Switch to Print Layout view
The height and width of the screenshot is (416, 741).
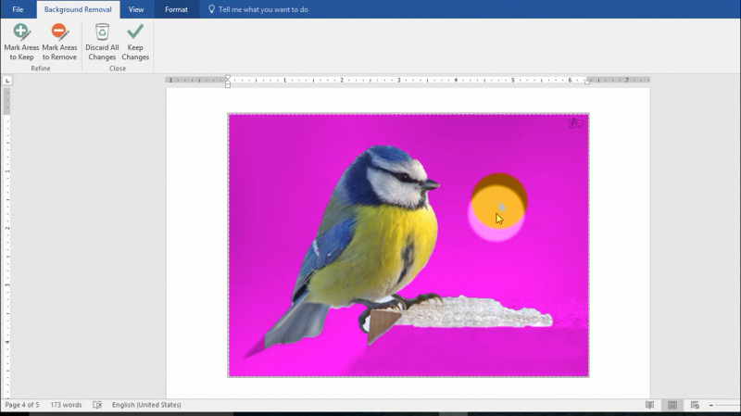click(672, 405)
